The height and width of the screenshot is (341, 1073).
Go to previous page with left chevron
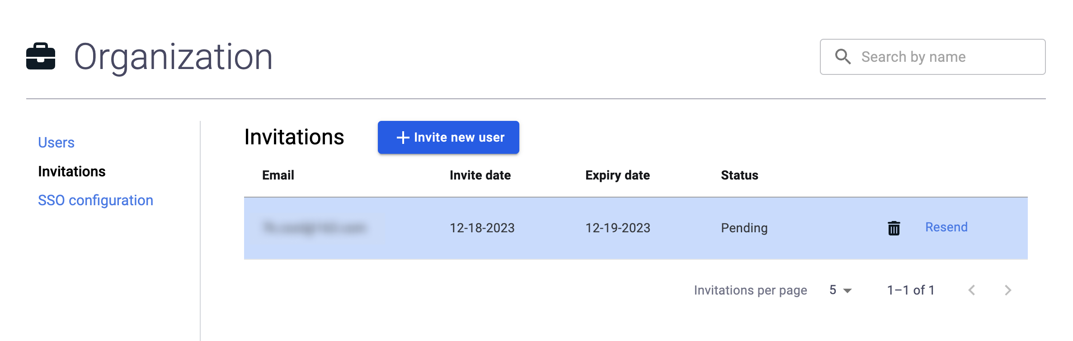pos(972,290)
